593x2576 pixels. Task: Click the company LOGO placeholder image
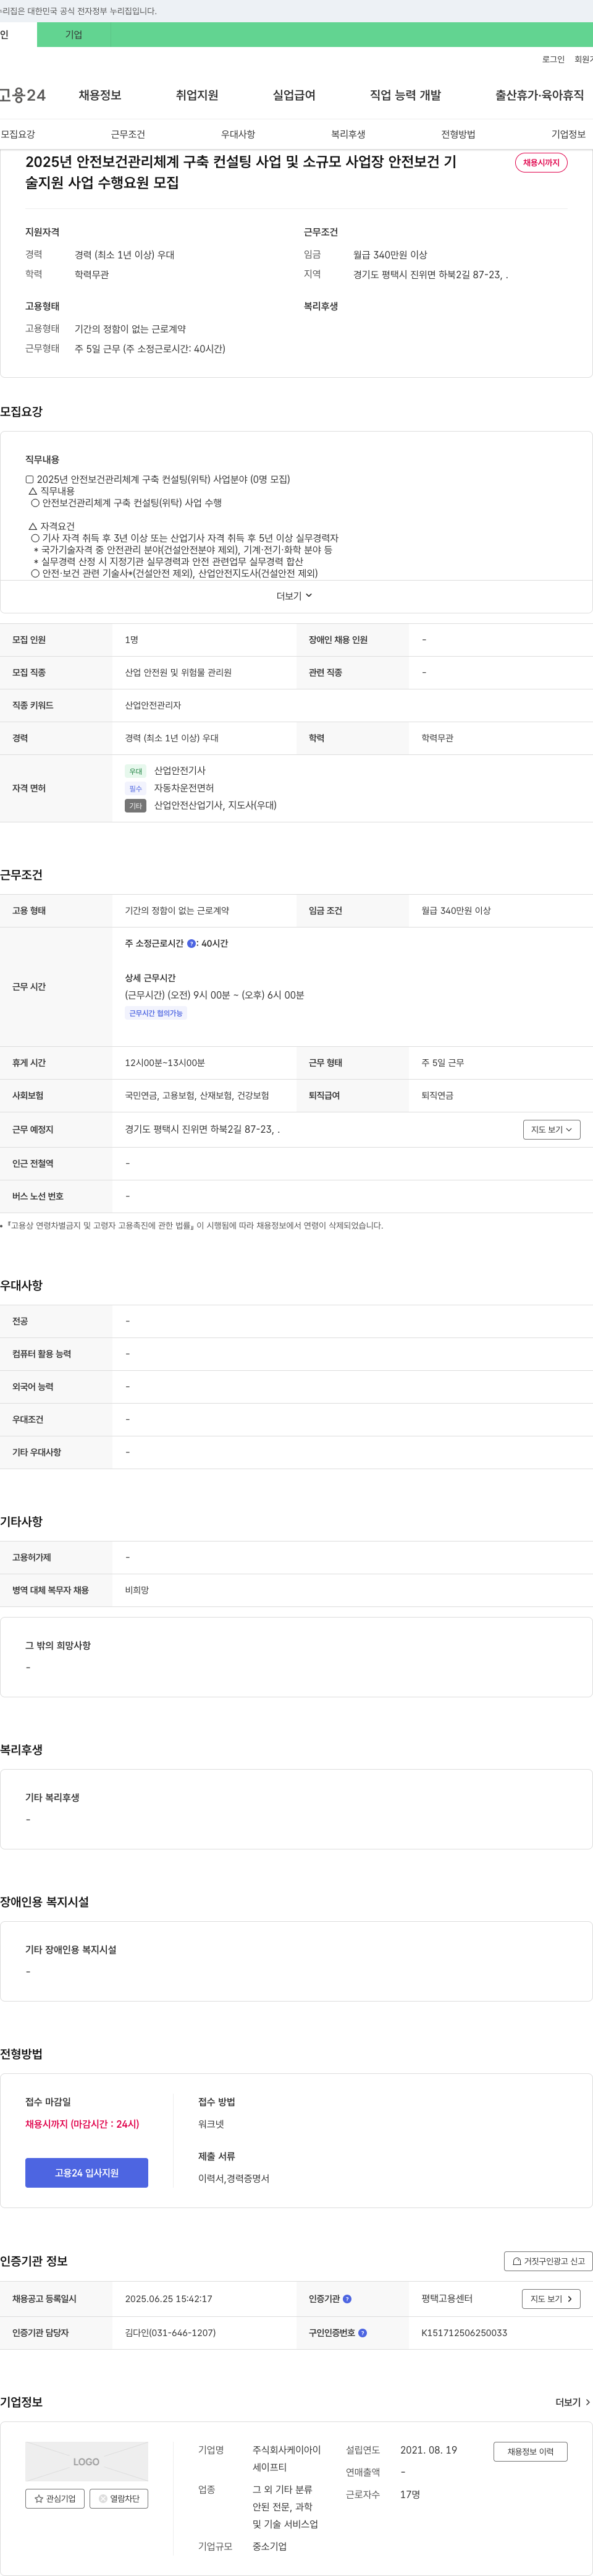coord(87,2461)
